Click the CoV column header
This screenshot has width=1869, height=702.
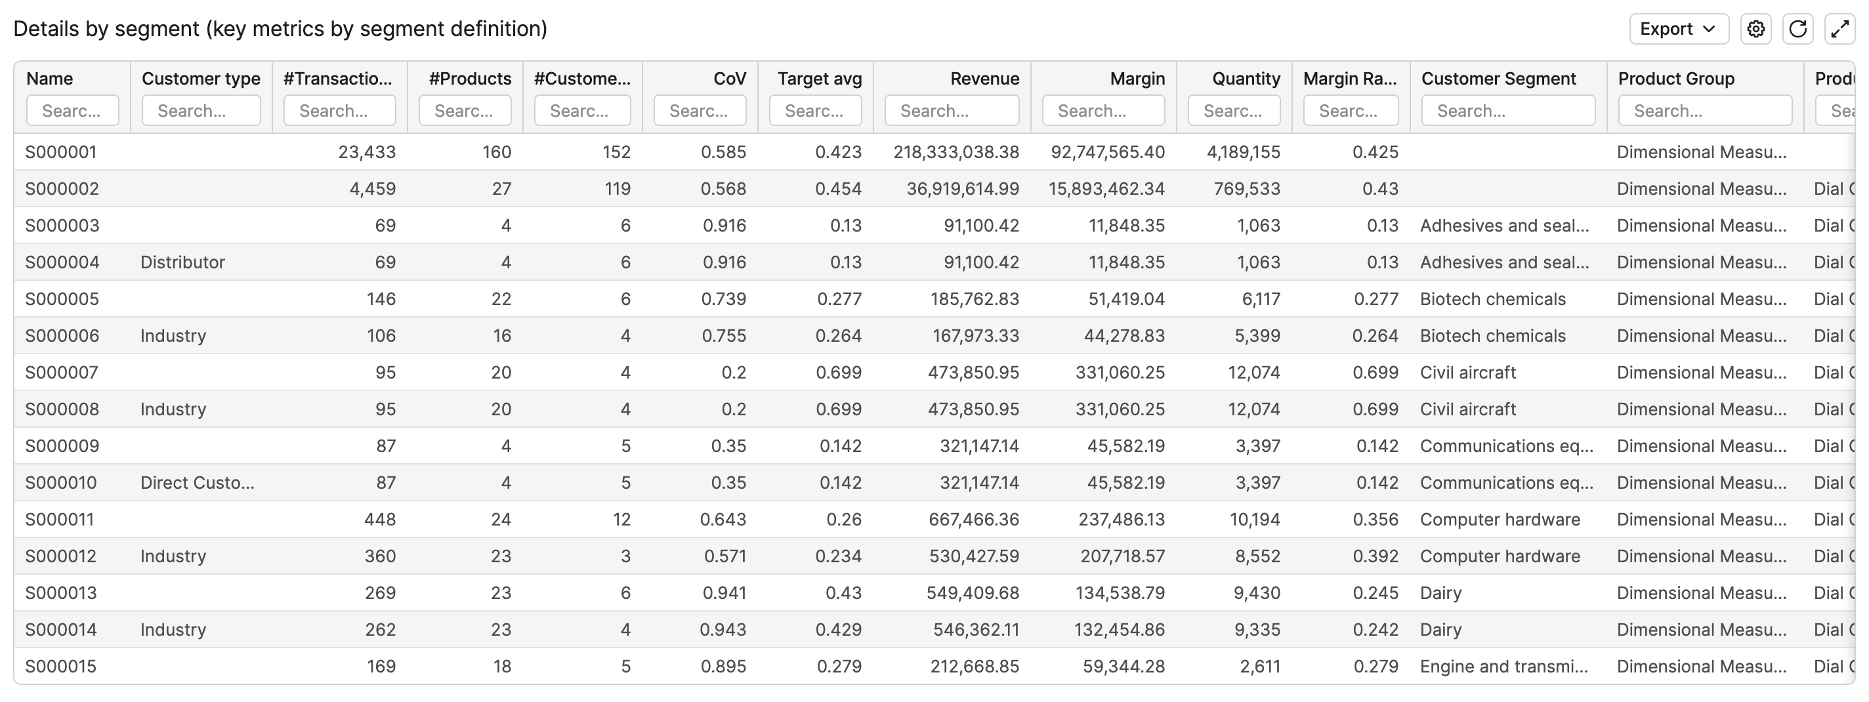coord(729,78)
